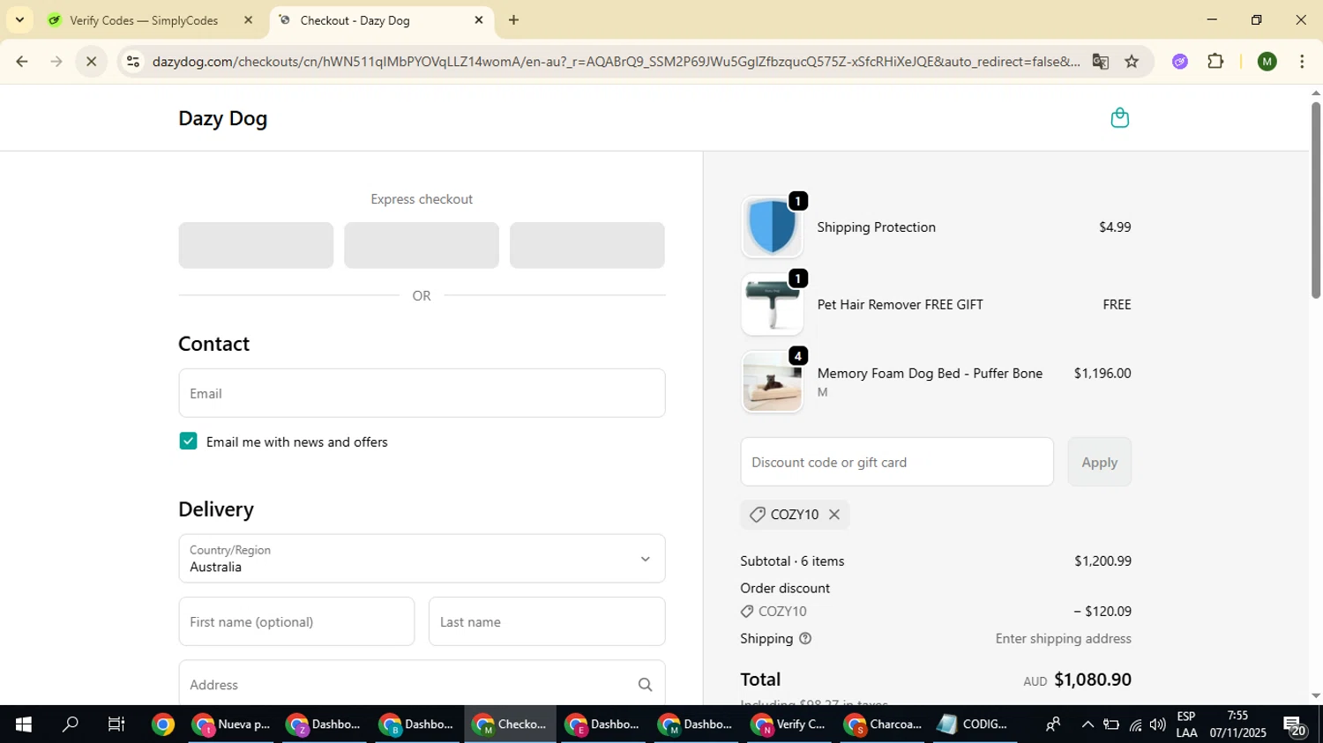The height and width of the screenshot is (743, 1323).
Task: Open the Windows Start menu
Action: 23,724
